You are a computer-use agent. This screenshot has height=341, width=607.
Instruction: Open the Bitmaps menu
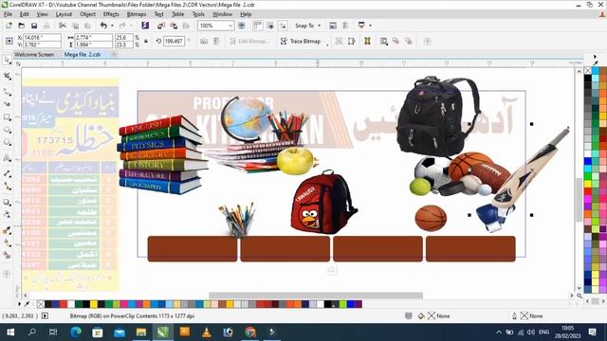(x=137, y=14)
